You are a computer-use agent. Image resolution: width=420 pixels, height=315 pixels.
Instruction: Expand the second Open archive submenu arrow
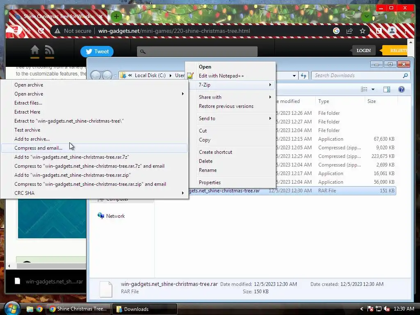(x=183, y=94)
